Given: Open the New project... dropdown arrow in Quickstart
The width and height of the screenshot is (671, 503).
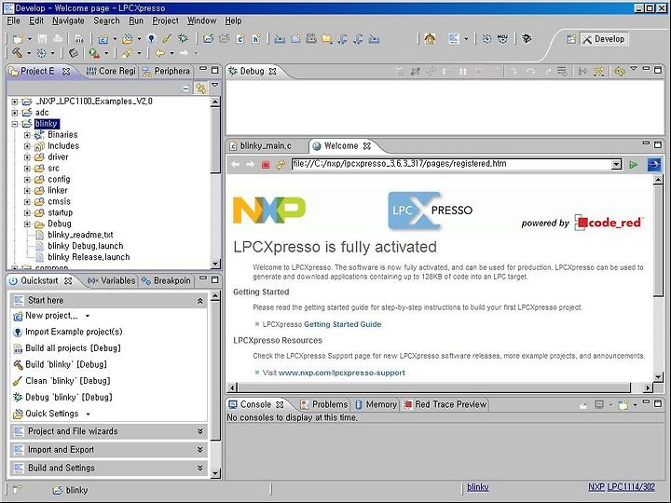Looking at the screenshot, I should pyautogui.click(x=88, y=316).
